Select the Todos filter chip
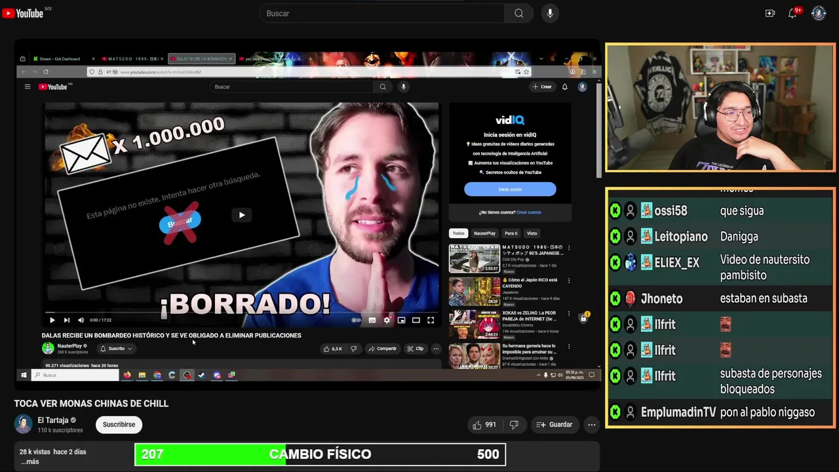The height and width of the screenshot is (472, 839). click(x=458, y=233)
